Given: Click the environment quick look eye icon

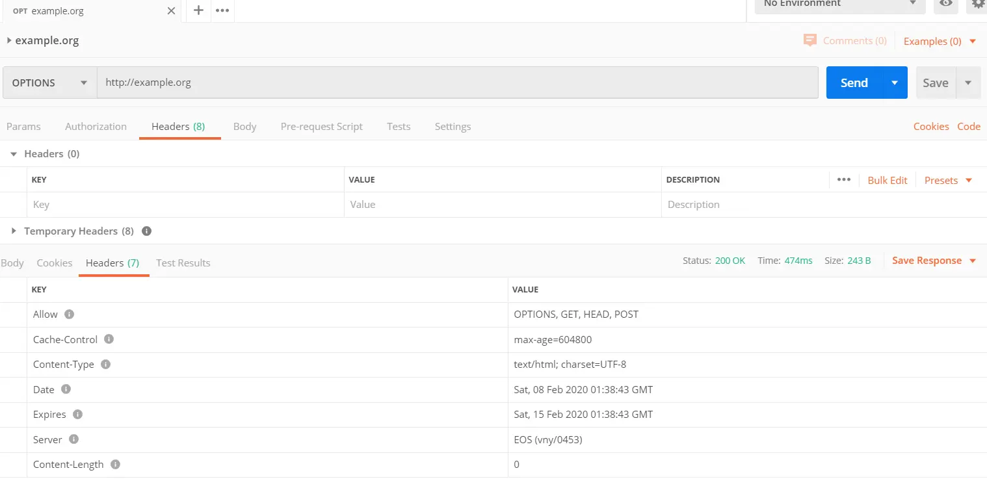Looking at the screenshot, I should point(946,4).
